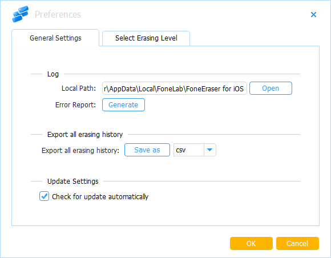Click the 'Export all erasing history' section heading
Image resolution: width=331 pixels, height=258 pixels.
[85, 135]
